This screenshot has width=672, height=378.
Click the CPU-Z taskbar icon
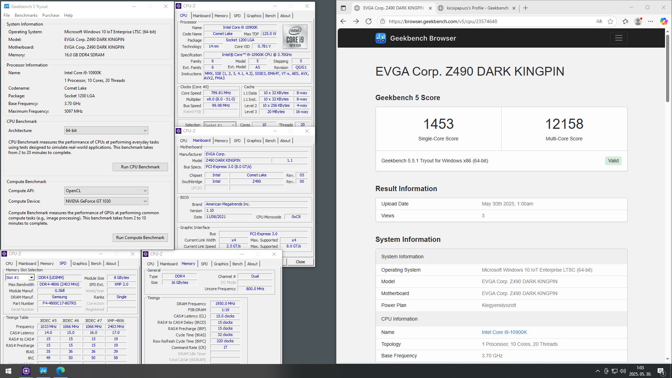26,371
